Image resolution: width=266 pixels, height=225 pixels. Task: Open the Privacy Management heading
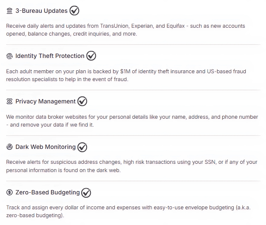[46, 102]
